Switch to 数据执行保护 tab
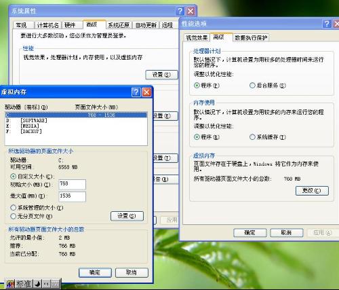The width and height of the screenshot is (339, 290). click(251, 38)
